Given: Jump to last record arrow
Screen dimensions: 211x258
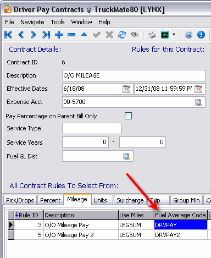Looking at the screenshot, I should coord(46,35).
